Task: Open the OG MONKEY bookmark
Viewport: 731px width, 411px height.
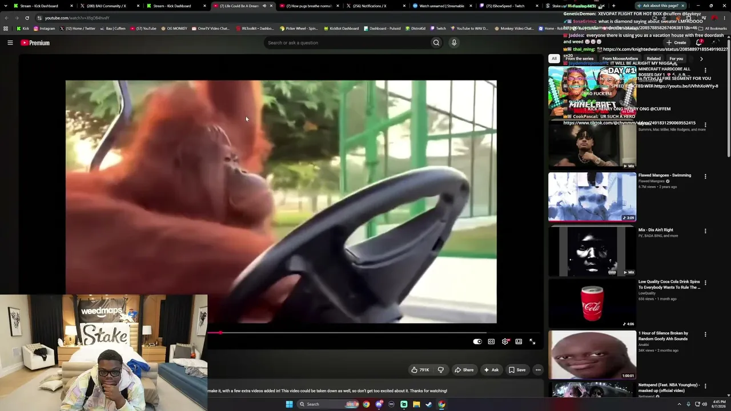Action: 175,29
